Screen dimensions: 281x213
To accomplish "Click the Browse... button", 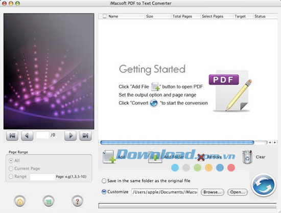I will point(213,192).
